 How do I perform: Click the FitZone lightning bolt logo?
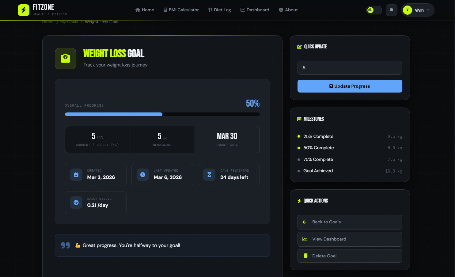click(24, 10)
